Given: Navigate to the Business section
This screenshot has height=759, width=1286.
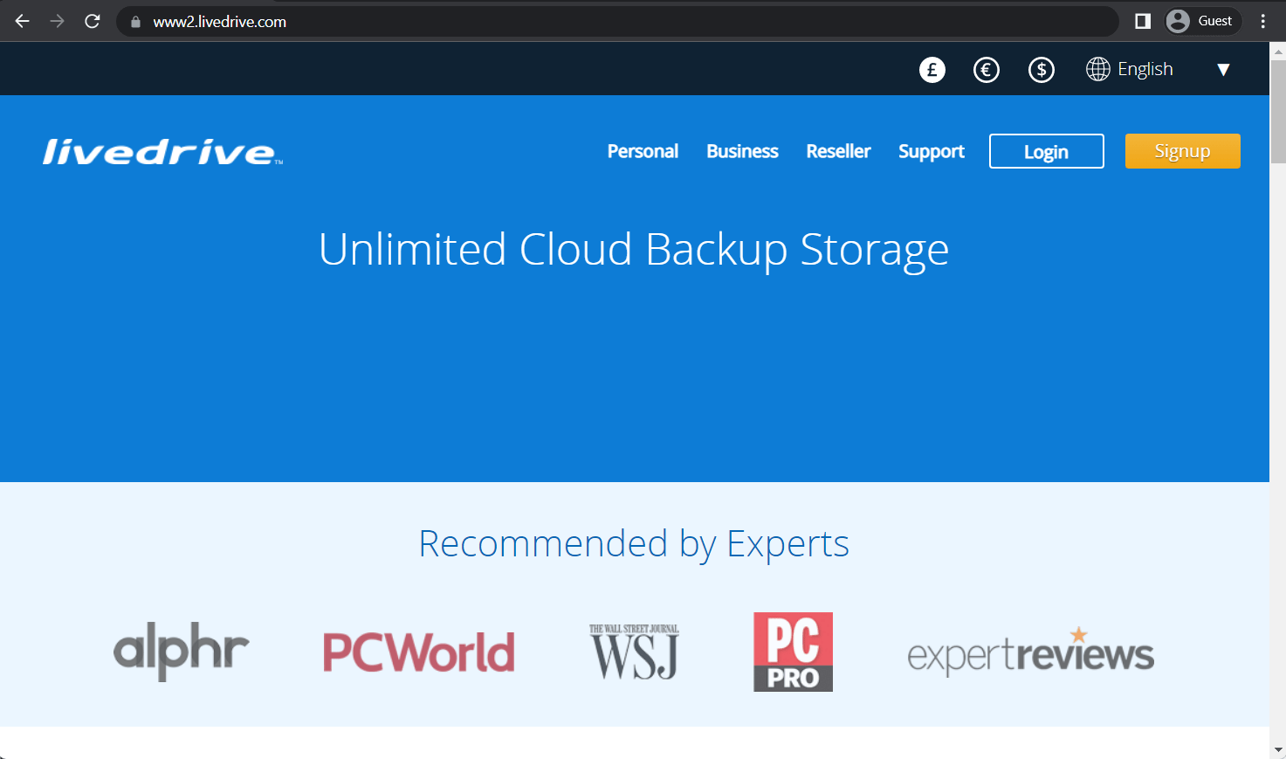Looking at the screenshot, I should 742,151.
